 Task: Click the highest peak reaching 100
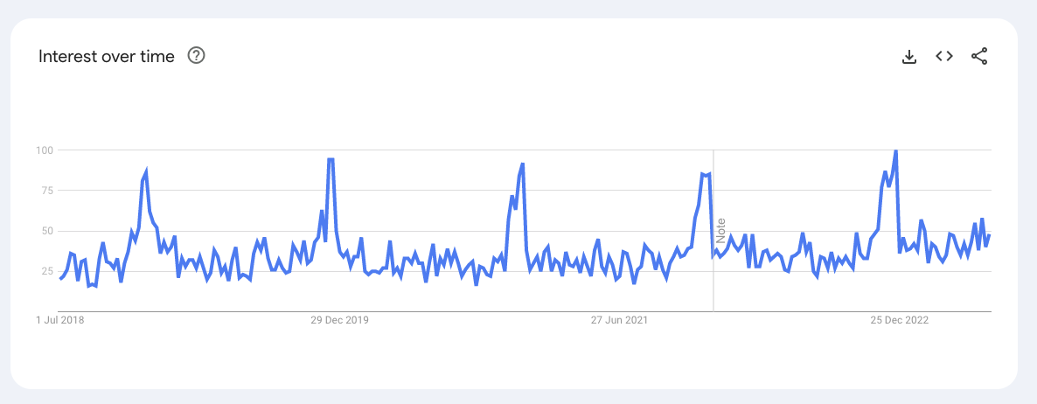pyautogui.click(x=895, y=151)
